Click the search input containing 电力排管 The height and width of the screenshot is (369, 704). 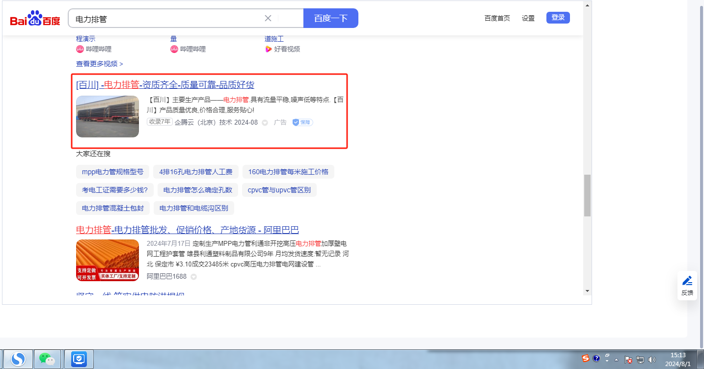point(167,19)
